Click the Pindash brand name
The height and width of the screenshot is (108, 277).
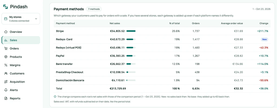point(19,7)
